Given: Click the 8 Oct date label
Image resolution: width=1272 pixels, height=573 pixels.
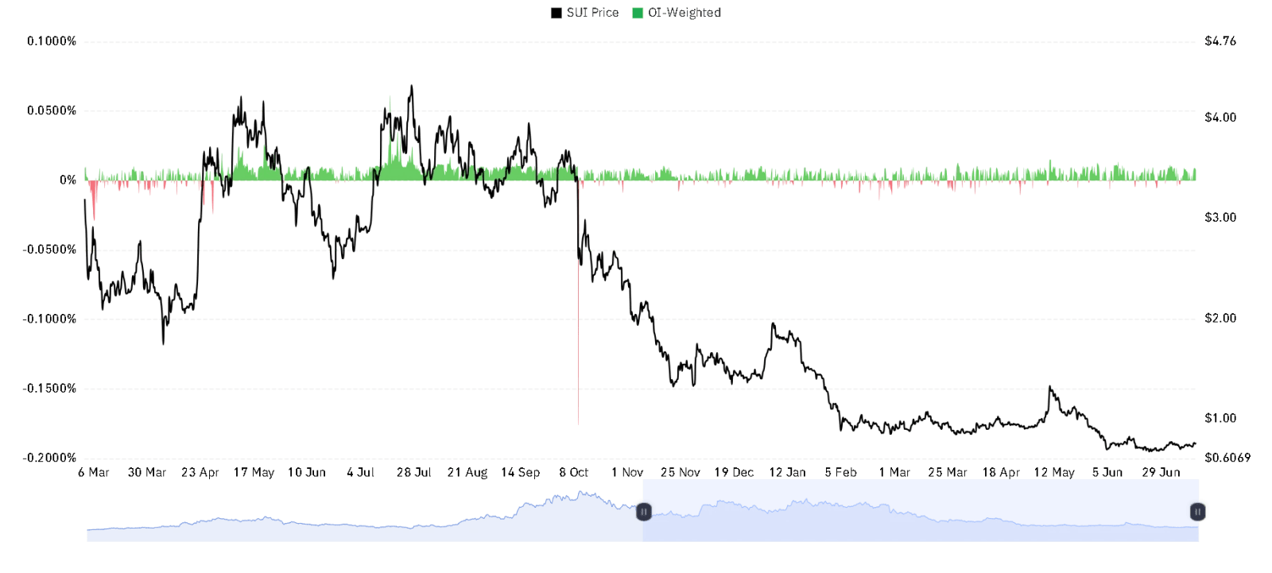Looking at the screenshot, I should click(574, 472).
